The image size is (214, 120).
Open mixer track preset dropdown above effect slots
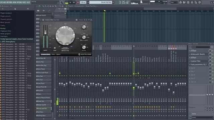click(x=201, y=47)
